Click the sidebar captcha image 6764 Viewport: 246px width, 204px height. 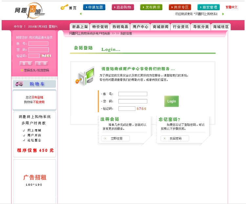46,56
